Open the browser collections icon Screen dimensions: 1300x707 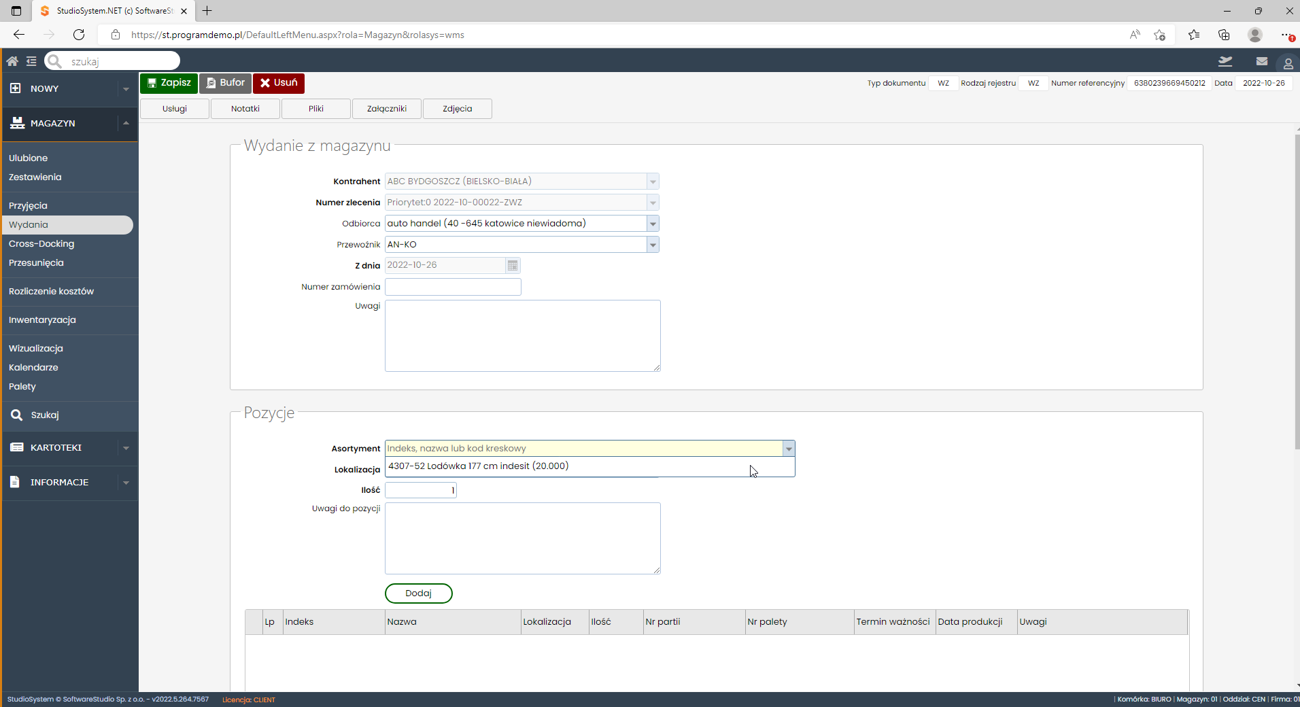click(x=1224, y=35)
